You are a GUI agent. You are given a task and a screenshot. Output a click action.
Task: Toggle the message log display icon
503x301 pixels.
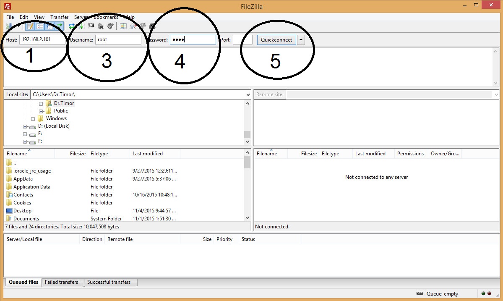click(x=30, y=26)
